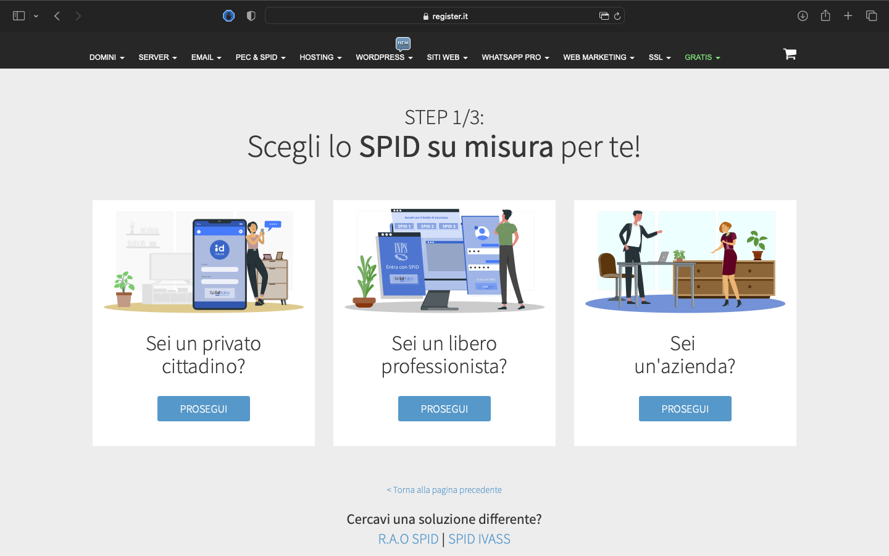Open the shopping cart
The width and height of the screenshot is (889, 556).
pos(790,54)
